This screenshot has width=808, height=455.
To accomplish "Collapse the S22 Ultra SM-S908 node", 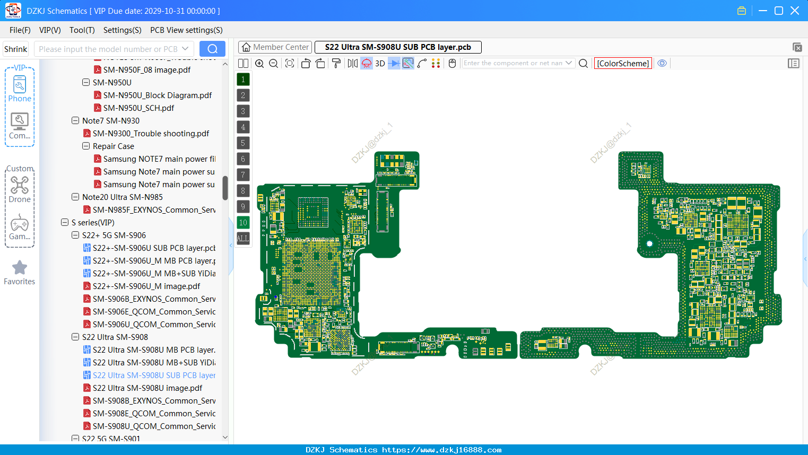I will point(75,337).
